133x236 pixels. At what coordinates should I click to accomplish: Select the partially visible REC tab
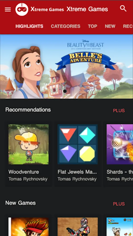click(x=128, y=26)
